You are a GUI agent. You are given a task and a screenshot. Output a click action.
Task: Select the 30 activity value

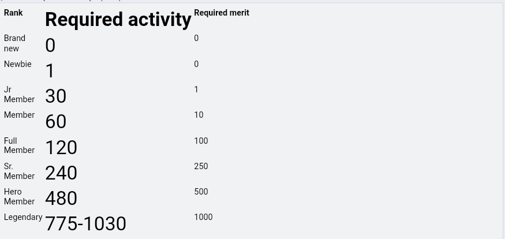pos(56,96)
